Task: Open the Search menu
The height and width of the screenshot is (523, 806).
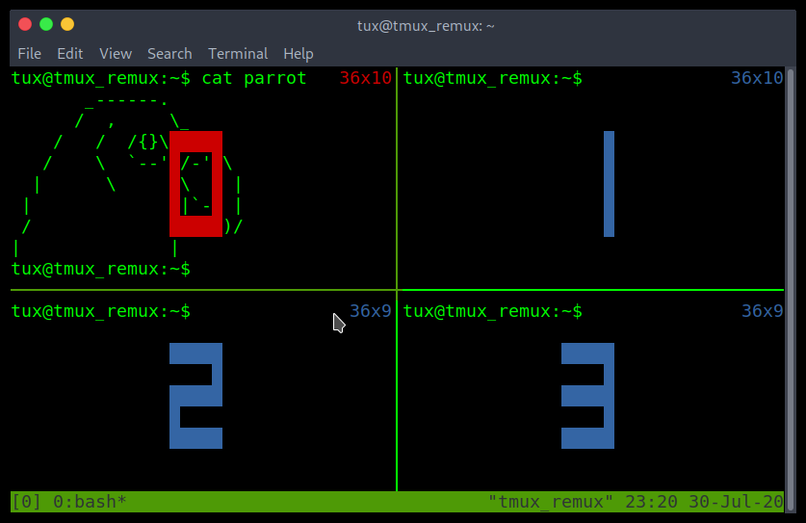Action: [169, 54]
